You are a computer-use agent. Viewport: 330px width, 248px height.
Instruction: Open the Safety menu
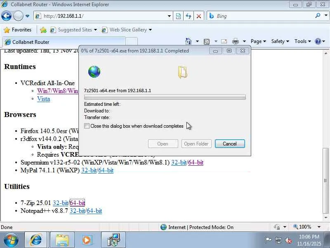(280, 41)
